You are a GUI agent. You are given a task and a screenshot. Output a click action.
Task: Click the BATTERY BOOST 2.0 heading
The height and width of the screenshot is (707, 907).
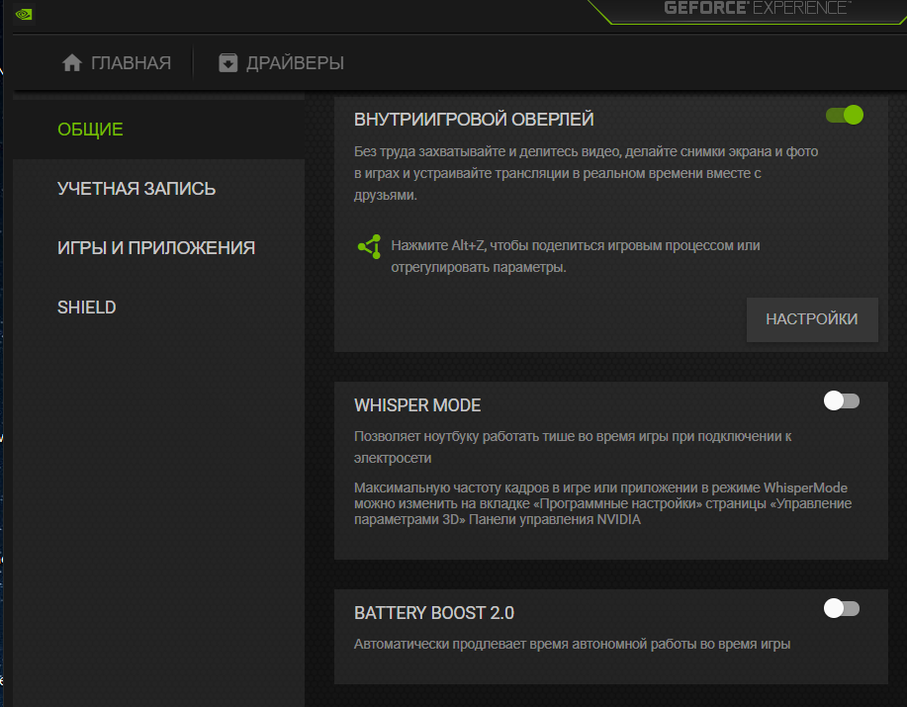click(434, 613)
